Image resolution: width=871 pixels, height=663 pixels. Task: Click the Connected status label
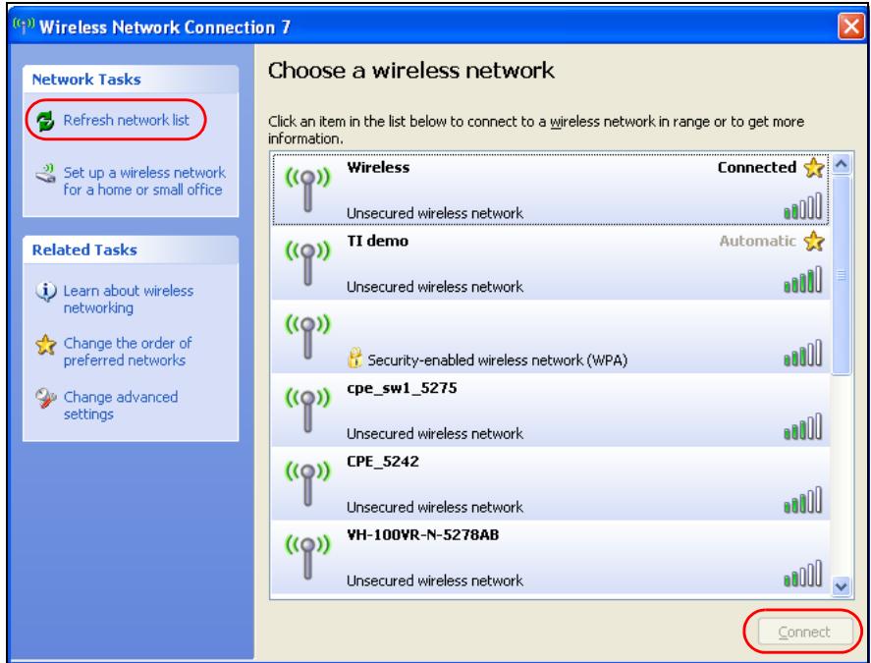756,167
